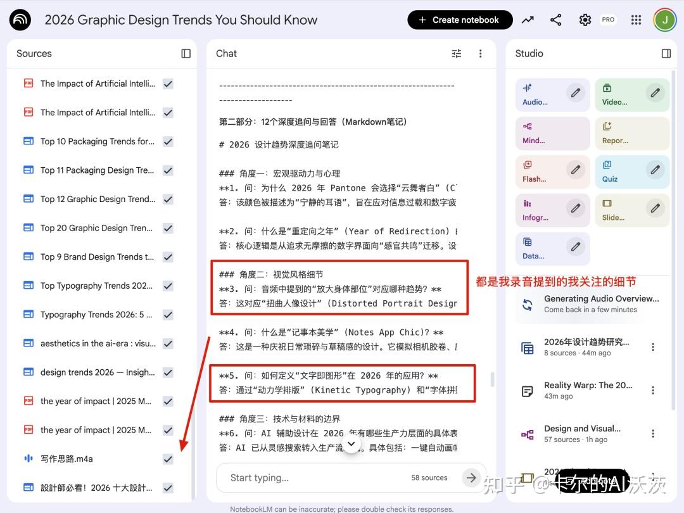The height and width of the screenshot is (513, 684).
Task: Open the analytics trend icon
Action: point(528,20)
